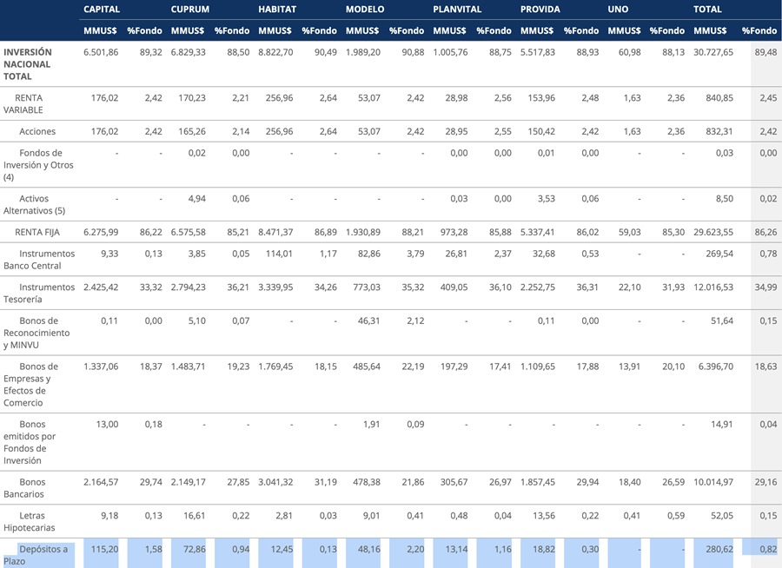Select the Bonos Bancarios row label
The height and width of the screenshot is (568, 782).
[x=24, y=488]
